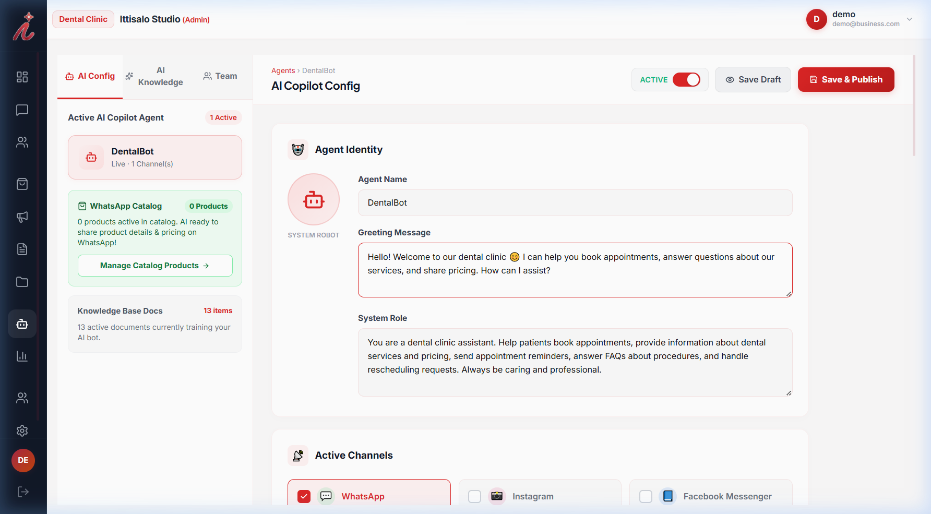Open the chat messages icon in sidebar
931x514 pixels.
[x=22, y=110]
